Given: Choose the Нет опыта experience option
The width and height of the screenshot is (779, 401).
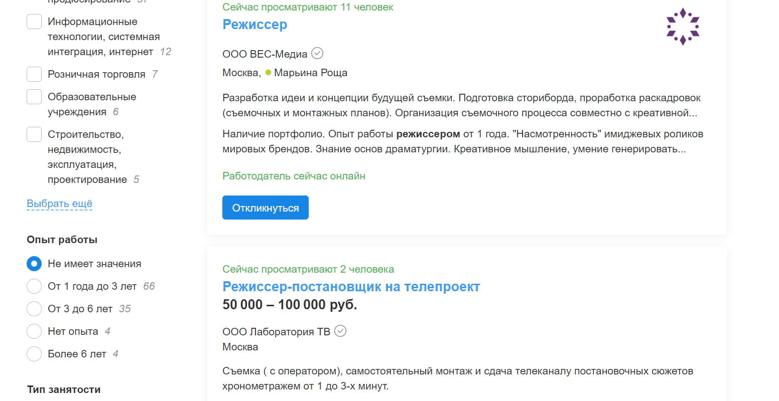Looking at the screenshot, I should click(34, 331).
